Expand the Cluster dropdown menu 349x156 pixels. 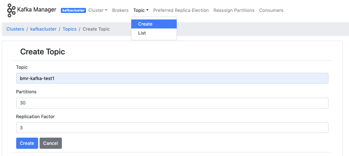tap(98, 10)
